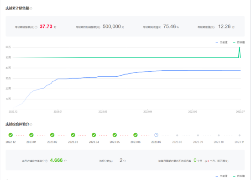Click the gray pending dot above 2023.08

(x=177, y=135)
